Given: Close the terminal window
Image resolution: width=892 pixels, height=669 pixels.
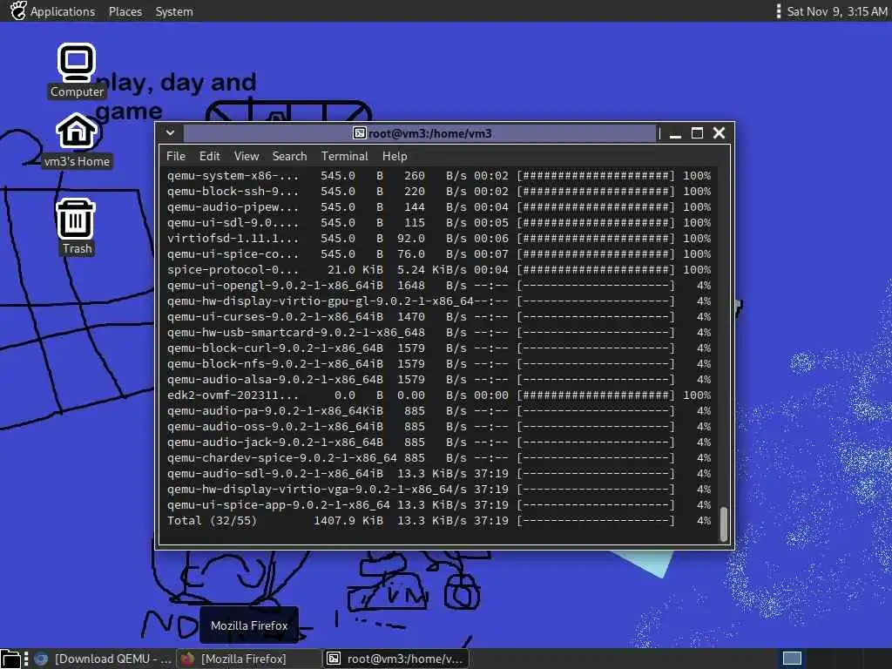Looking at the screenshot, I should tap(719, 133).
